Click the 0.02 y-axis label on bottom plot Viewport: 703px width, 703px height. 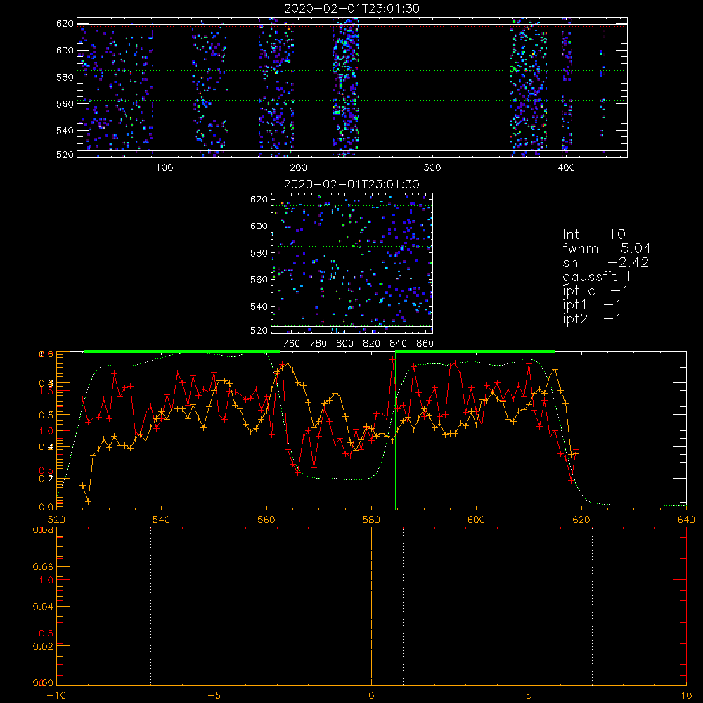tap(44, 646)
